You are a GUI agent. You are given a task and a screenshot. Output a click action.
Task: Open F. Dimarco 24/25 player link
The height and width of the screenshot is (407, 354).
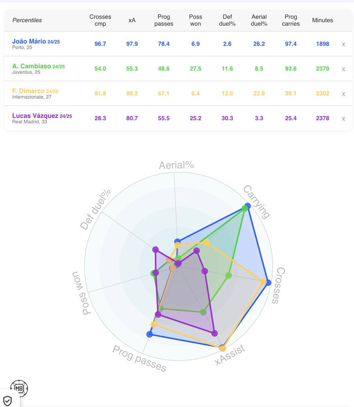35,91
